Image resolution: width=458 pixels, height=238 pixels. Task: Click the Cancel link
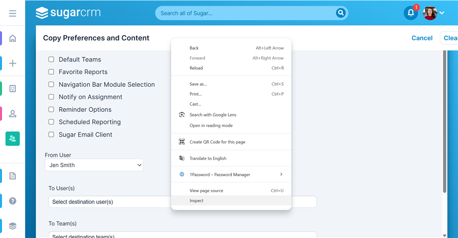pos(422,38)
